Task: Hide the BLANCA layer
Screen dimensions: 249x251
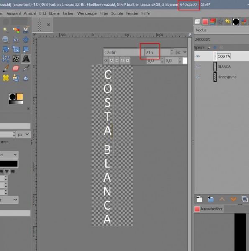Action: click(198, 67)
